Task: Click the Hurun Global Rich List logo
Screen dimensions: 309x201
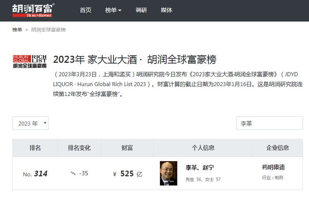Action: coord(30,61)
